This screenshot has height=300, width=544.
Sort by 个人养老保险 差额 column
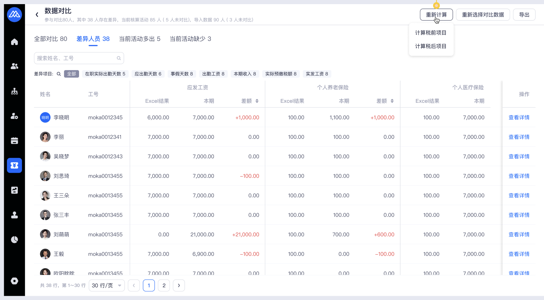click(x=392, y=101)
